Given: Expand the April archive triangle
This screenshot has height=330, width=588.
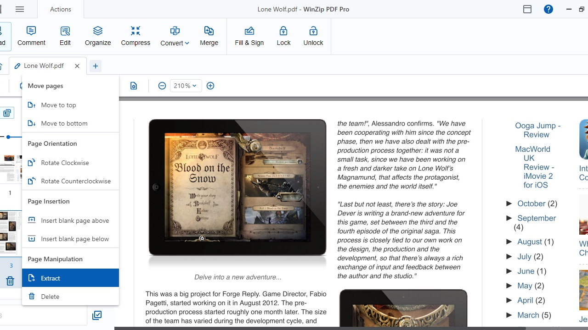Looking at the screenshot, I should click(x=509, y=300).
